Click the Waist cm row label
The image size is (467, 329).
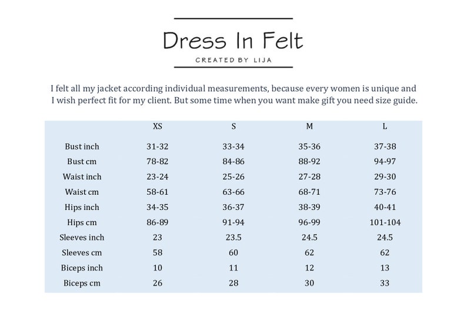pos(82,192)
